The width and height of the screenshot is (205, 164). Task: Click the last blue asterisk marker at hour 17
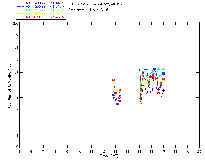tap(163, 74)
